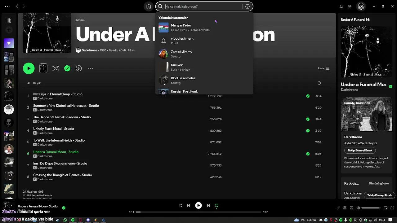Open the weather widget showing 3°C Bulutlu

pyautogui.click(x=305, y=220)
